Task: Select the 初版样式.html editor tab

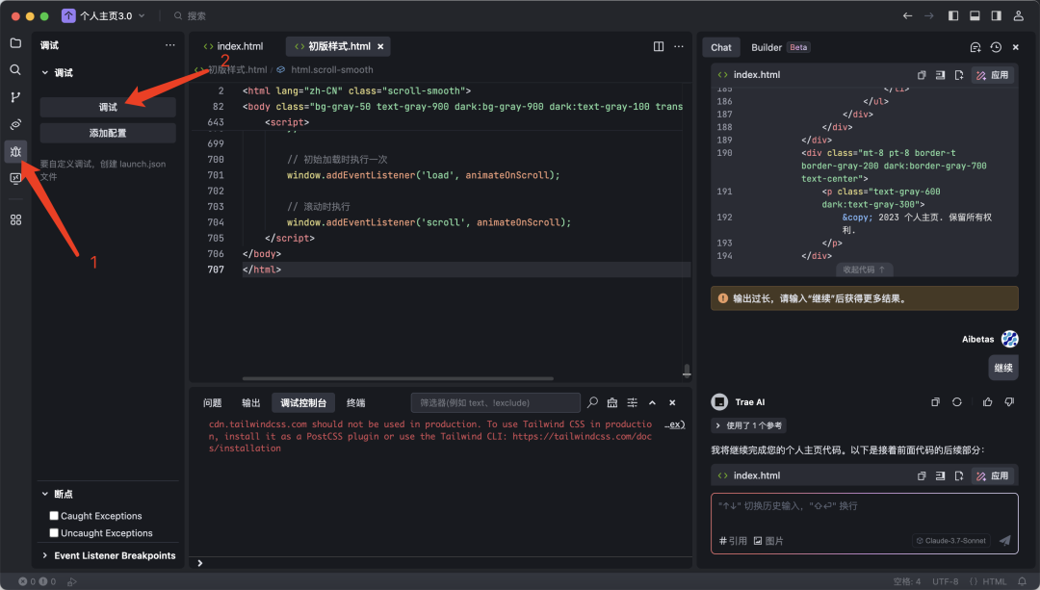Action: click(338, 46)
